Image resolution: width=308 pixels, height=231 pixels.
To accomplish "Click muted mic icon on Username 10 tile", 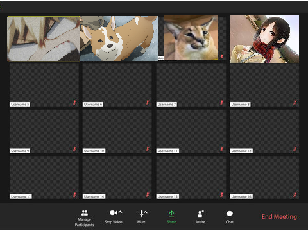I will click(148, 149).
